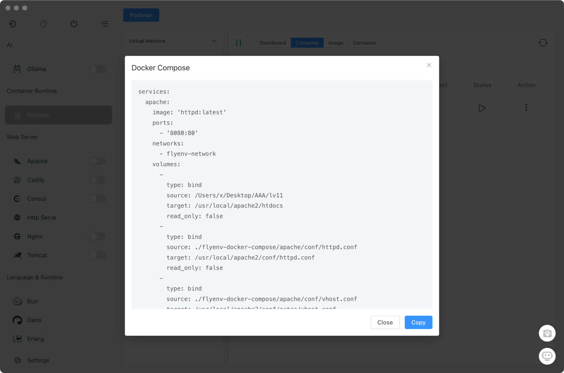
Task: Select the Container tab
Action: point(364,43)
